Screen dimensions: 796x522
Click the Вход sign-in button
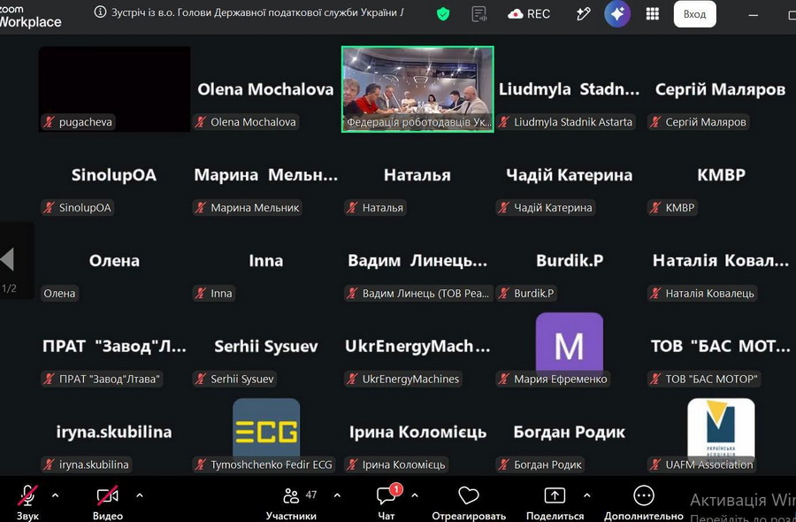[x=694, y=13]
